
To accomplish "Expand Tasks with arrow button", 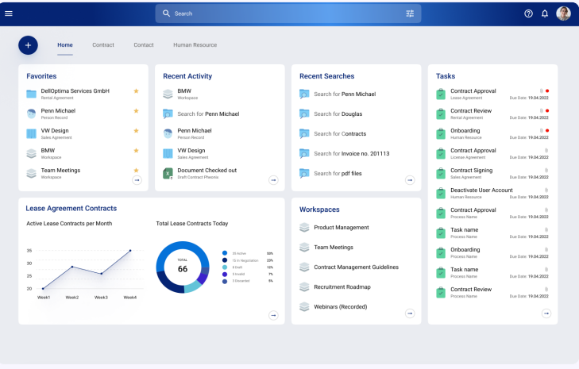I will click(x=546, y=313).
